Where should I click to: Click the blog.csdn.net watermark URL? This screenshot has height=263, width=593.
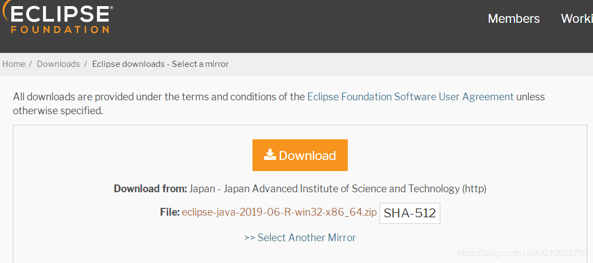pyautogui.click(x=523, y=252)
